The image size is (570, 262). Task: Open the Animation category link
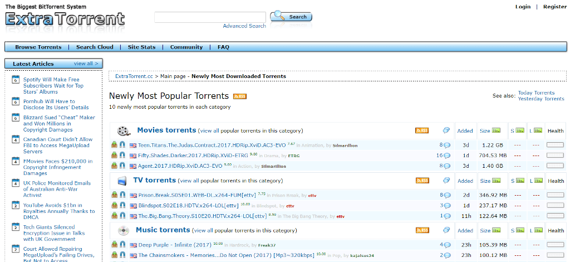(312, 145)
